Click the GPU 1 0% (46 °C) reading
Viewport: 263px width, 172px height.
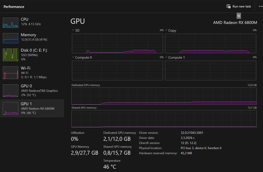tap(28, 113)
